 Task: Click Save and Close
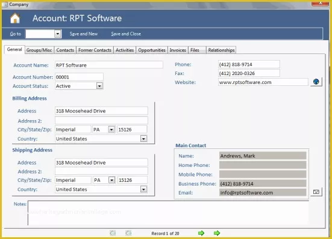[x=126, y=34]
